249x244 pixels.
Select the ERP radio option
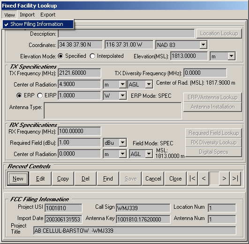(x=19, y=95)
